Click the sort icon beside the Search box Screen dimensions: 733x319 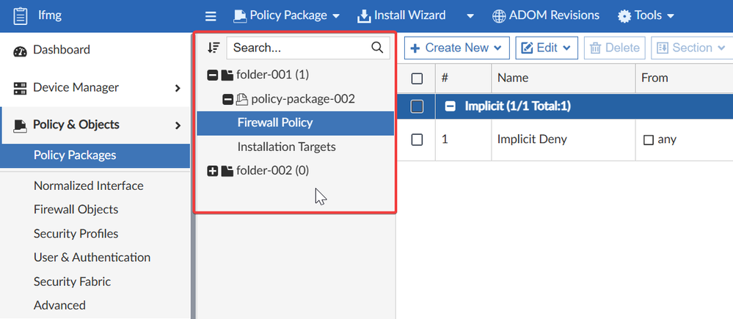pyautogui.click(x=213, y=48)
